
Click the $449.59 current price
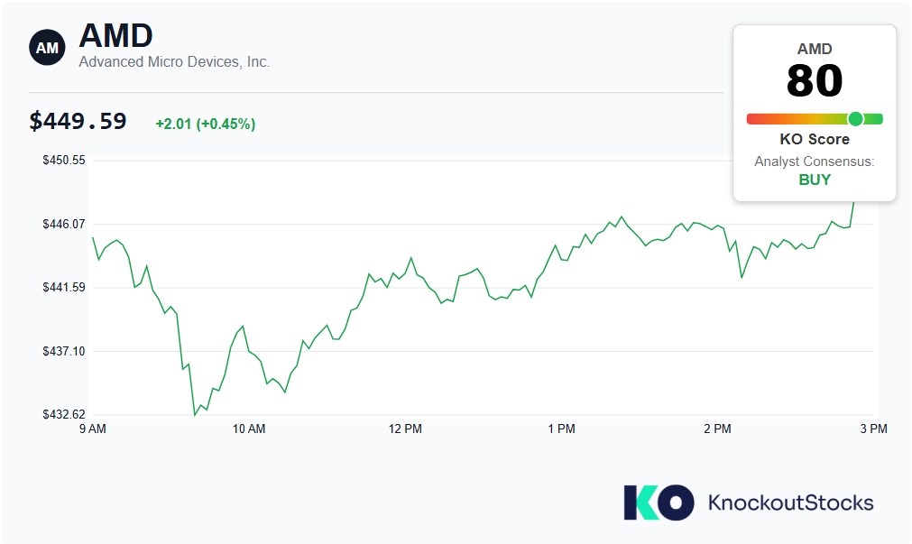(78, 121)
